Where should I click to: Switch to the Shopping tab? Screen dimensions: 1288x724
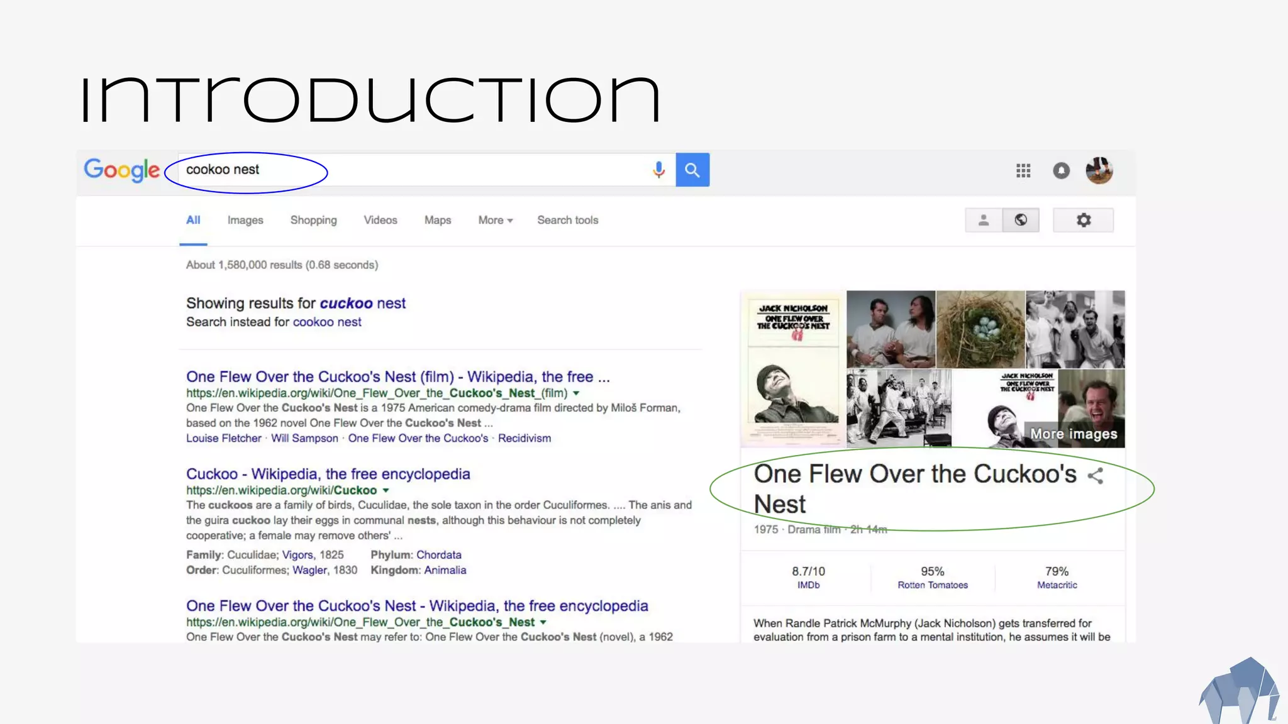tap(313, 220)
